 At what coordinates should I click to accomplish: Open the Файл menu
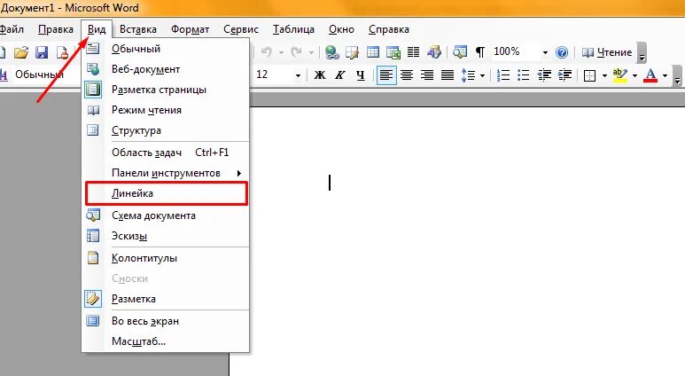click(12, 29)
